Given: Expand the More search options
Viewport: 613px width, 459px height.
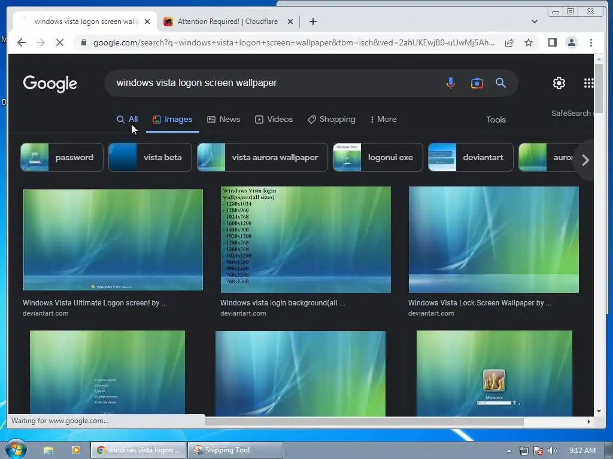Looking at the screenshot, I should [383, 120].
